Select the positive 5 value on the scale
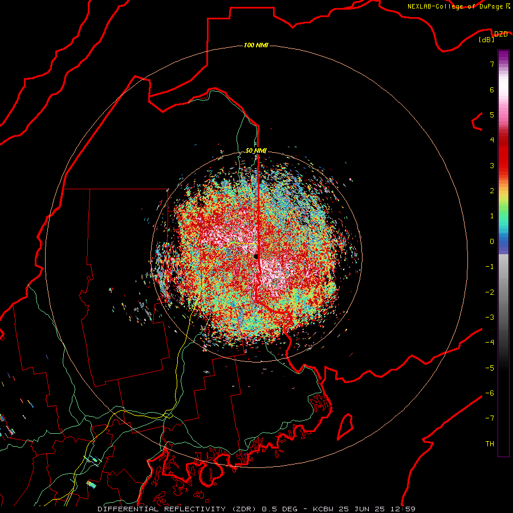Image resolution: width=513 pixels, height=513 pixels. tap(492, 115)
